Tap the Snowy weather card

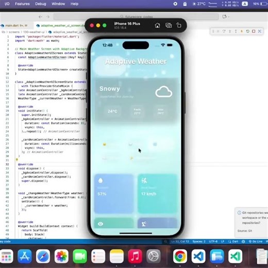136,100
